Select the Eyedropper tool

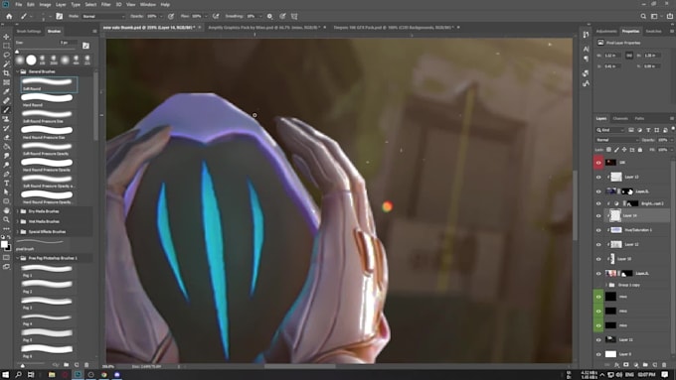pyautogui.click(x=6, y=91)
